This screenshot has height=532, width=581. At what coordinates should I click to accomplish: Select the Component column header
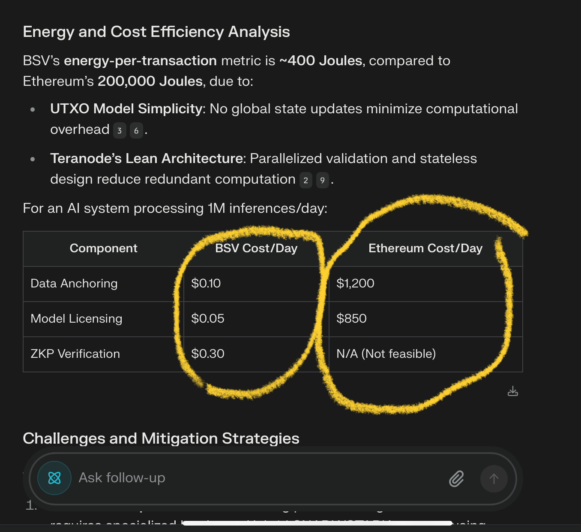103,248
